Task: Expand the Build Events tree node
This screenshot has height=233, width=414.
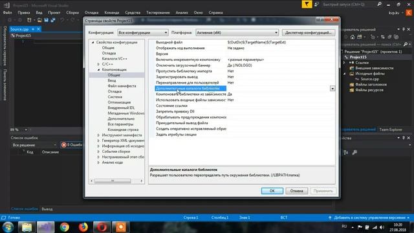Action: [99, 151]
